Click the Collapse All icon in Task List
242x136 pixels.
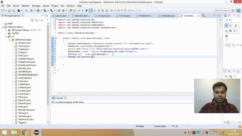tap(234, 31)
